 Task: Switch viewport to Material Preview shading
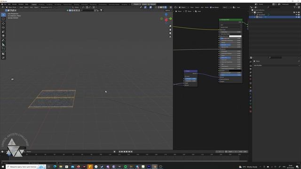163,8
